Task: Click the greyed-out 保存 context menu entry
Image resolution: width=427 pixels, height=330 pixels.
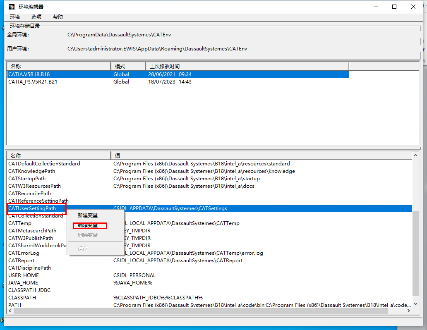Action: coord(83,249)
